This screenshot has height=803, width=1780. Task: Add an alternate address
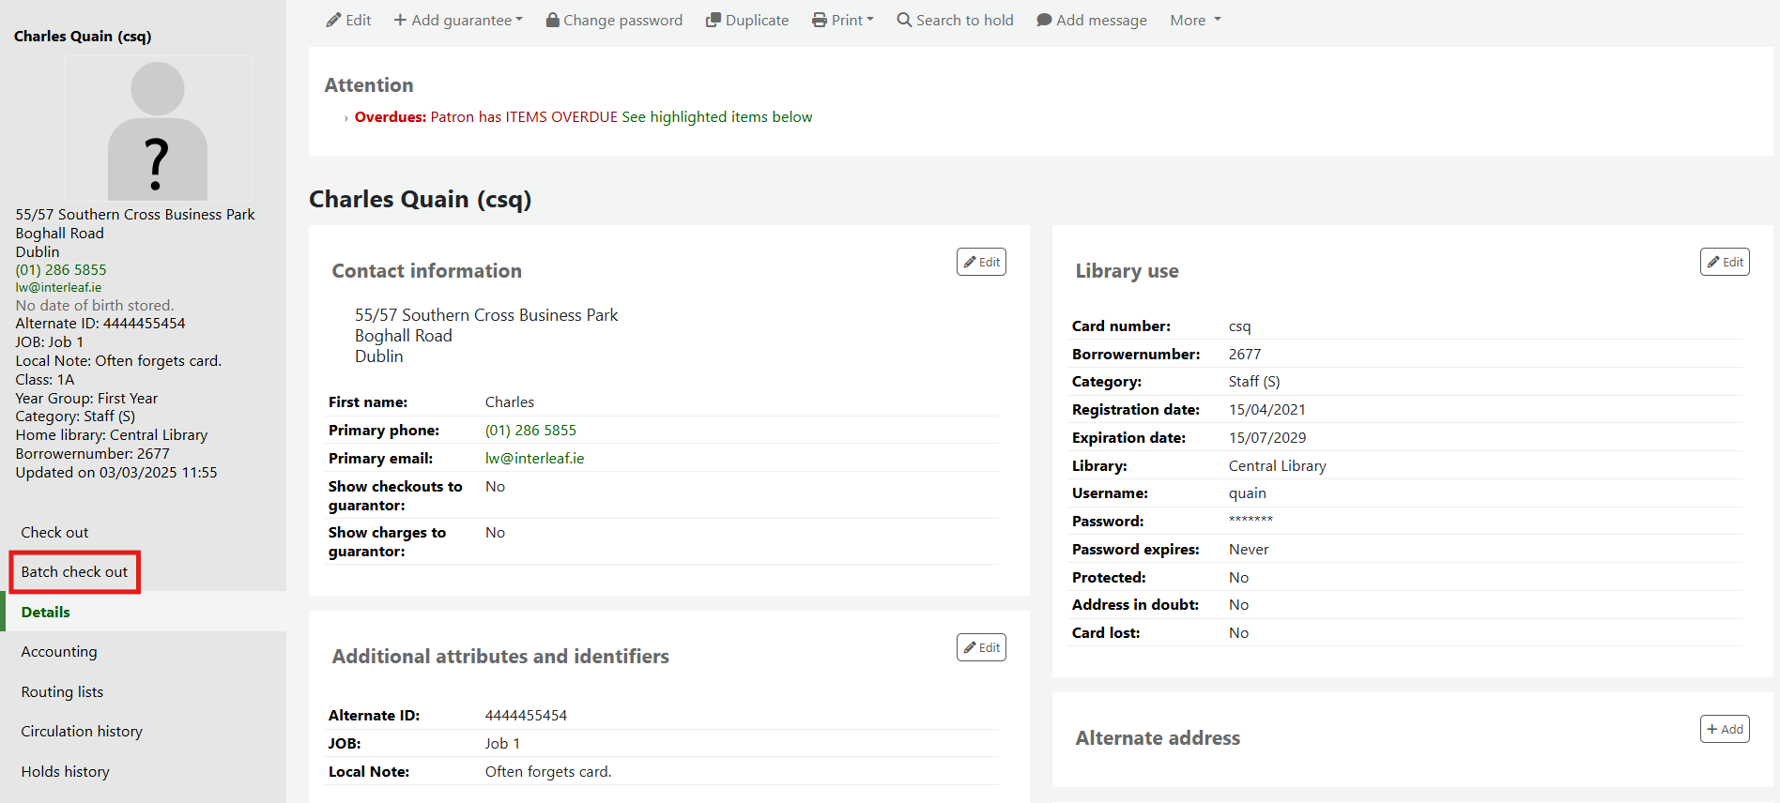pyautogui.click(x=1724, y=729)
